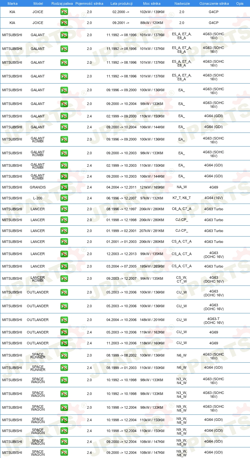Click the fuel icon for SPACE RUNNER 2.0
Image resolution: width=250 pixels, height=458 pixels.
(64, 356)
